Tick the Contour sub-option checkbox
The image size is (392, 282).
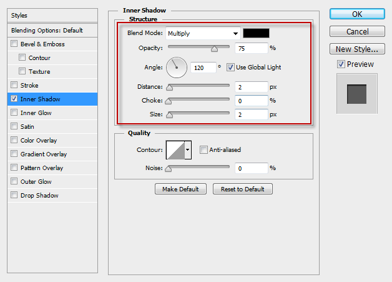[22, 58]
